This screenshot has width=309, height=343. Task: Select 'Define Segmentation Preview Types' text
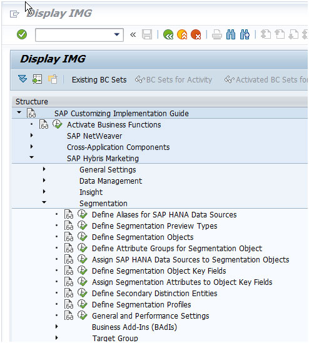click(x=154, y=226)
